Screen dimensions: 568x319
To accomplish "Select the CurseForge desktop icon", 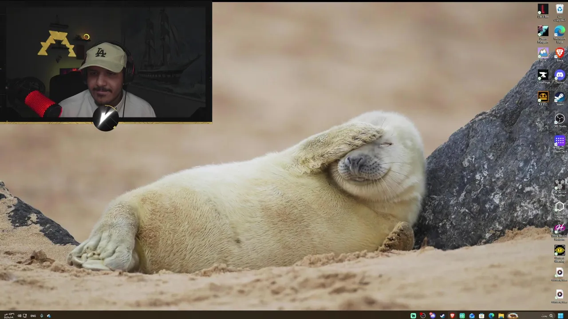I will point(543,77).
